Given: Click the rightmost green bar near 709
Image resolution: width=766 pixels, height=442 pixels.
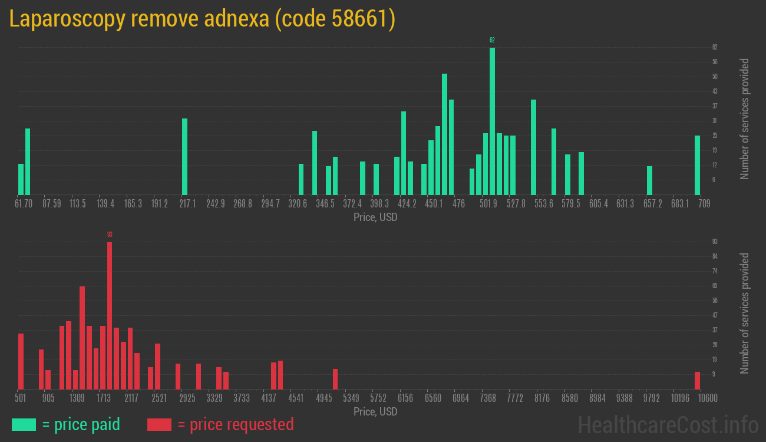Looking at the screenshot, I should (697, 165).
